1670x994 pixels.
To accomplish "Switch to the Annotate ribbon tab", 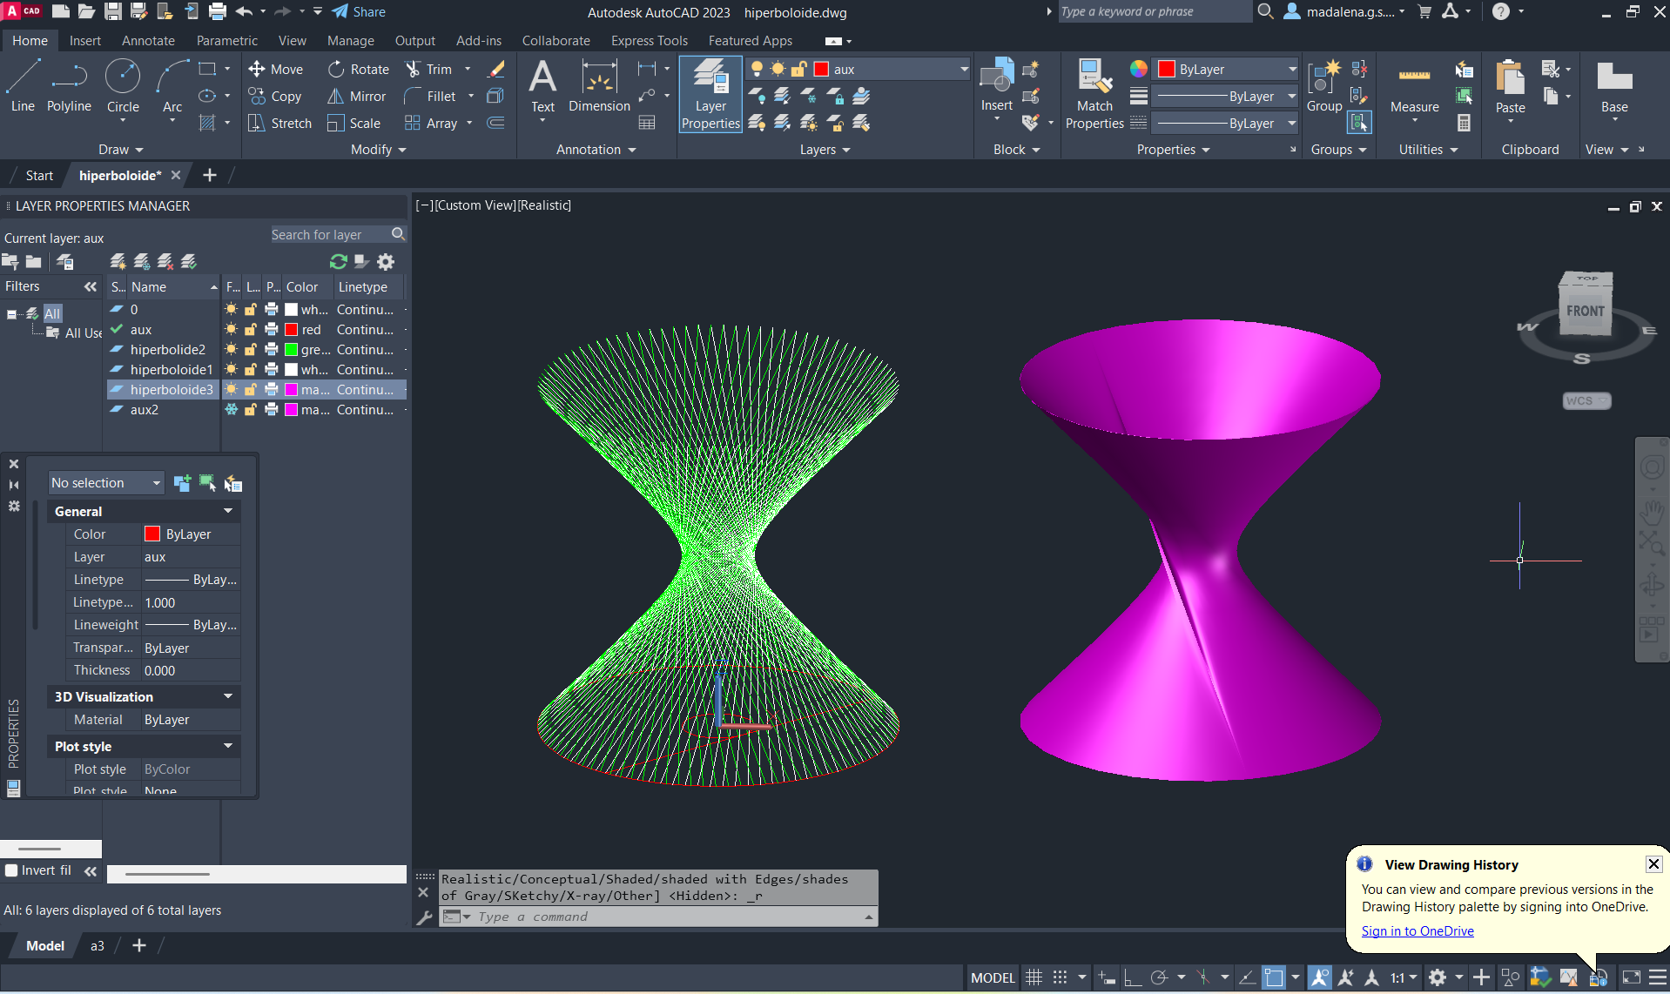I will [148, 41].
